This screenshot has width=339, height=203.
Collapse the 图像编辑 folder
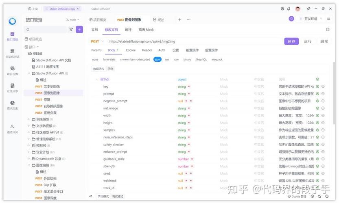click(29, 165)
